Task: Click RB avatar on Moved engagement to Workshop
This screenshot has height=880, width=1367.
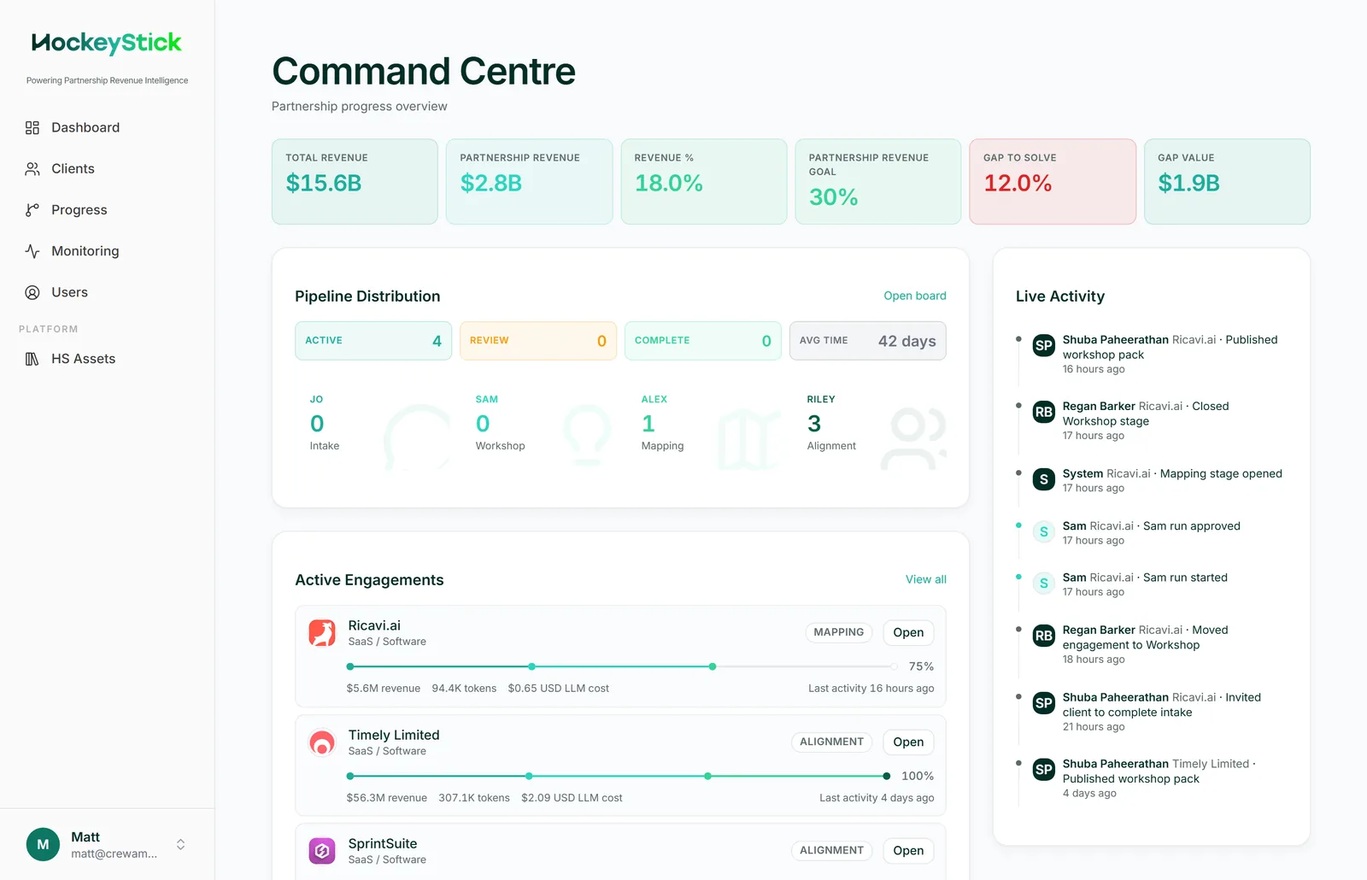Action: [1044, 636]
